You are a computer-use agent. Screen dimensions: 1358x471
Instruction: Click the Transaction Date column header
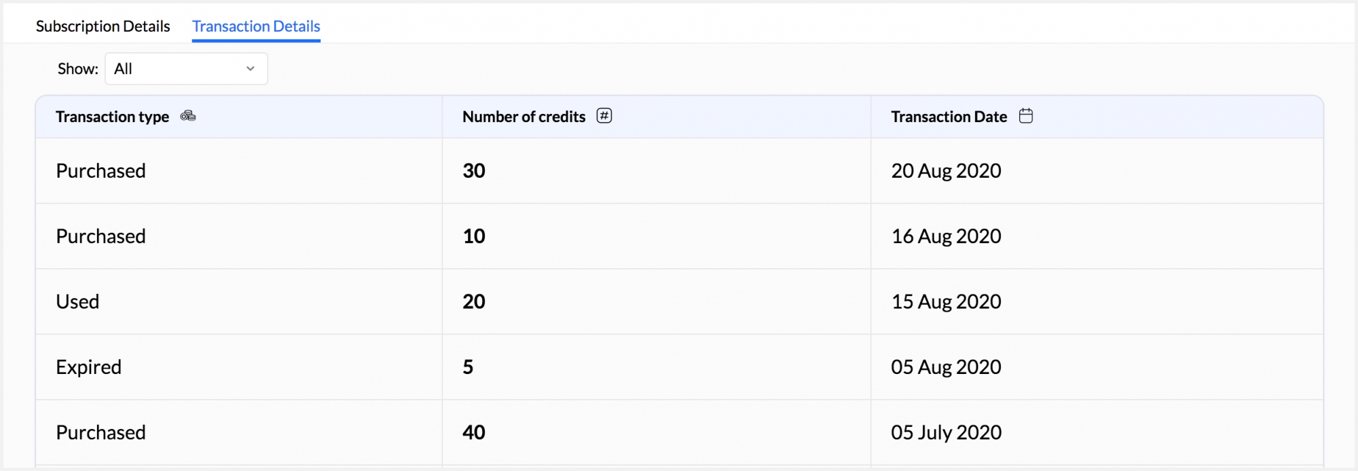pyautogui.click(x=949, y=117)
